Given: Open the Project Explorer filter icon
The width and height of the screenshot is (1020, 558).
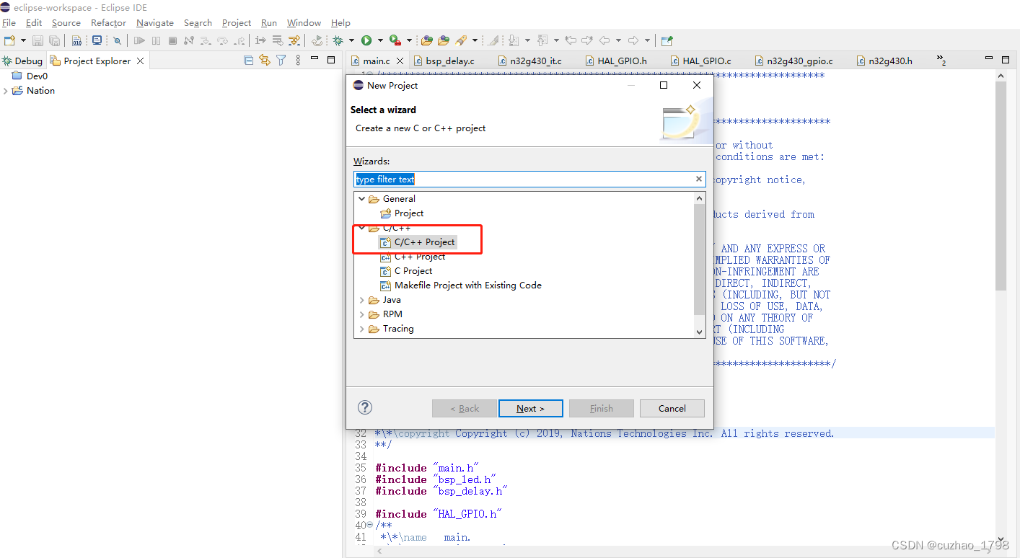Looking at the screenshot, I should (281, 61).
